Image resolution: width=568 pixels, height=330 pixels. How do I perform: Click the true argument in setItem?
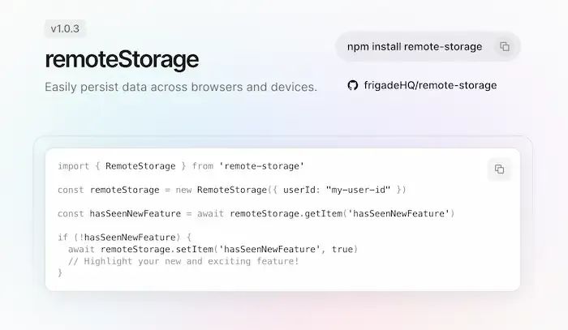click(x=342, y=249)
